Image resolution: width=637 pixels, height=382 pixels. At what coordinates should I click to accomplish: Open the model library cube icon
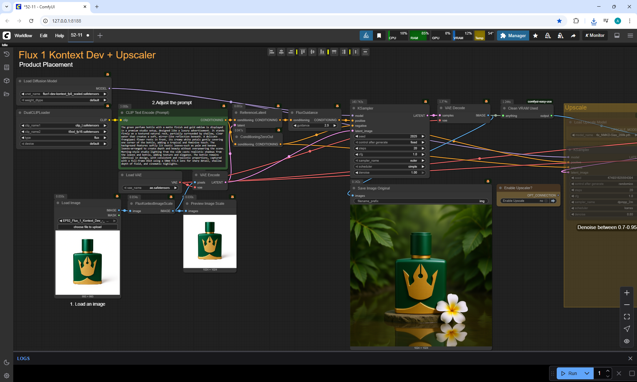click(x=6, y=81)
